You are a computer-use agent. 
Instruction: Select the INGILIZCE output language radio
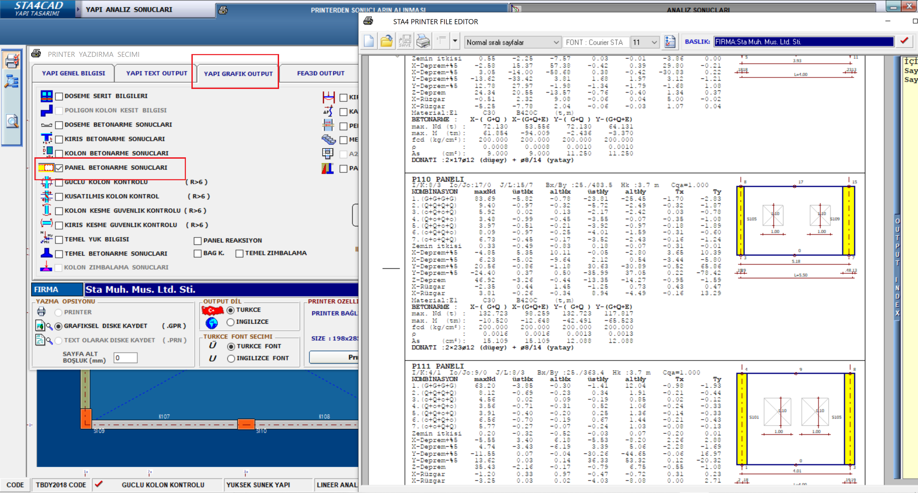[230, 322]
